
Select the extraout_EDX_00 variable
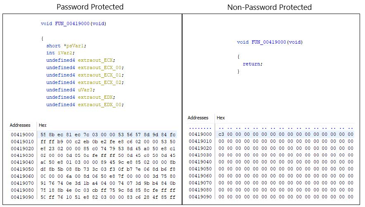(101, 105)
